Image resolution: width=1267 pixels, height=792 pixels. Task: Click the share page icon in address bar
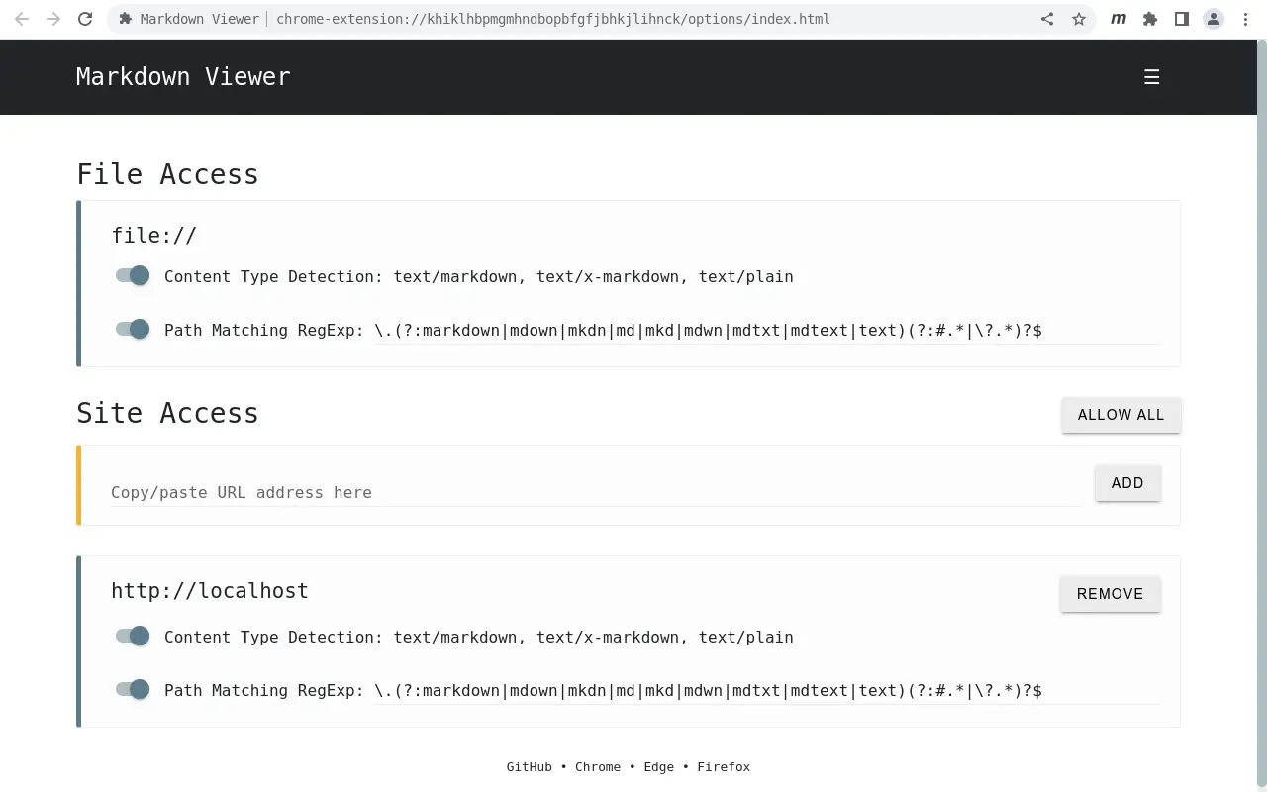click(1047, 19)
